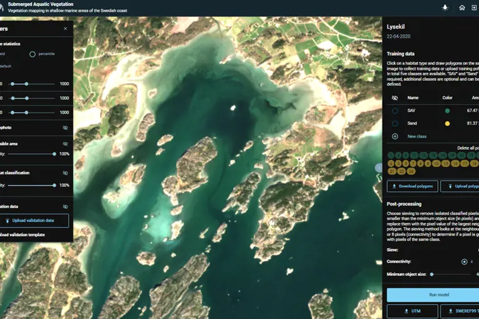Click the download arrow icon on Download polygons
The image size is (479, 319).
click(394, 186)
